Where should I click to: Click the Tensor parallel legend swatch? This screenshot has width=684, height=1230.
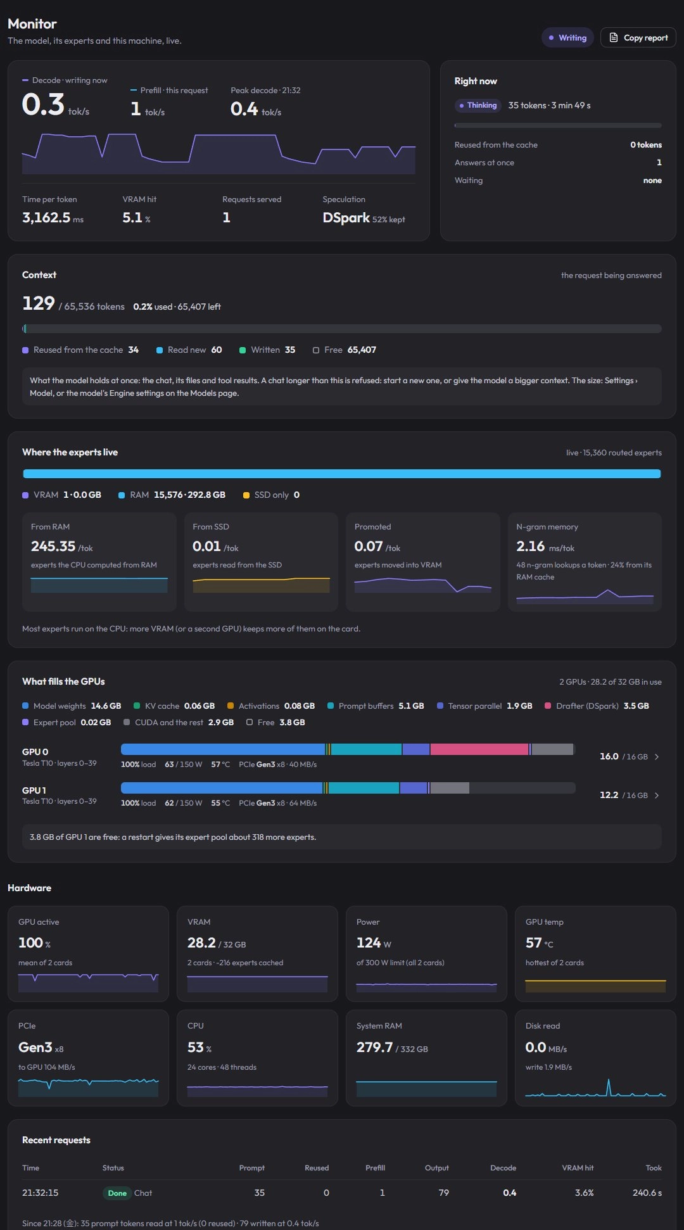click(440, 706)
